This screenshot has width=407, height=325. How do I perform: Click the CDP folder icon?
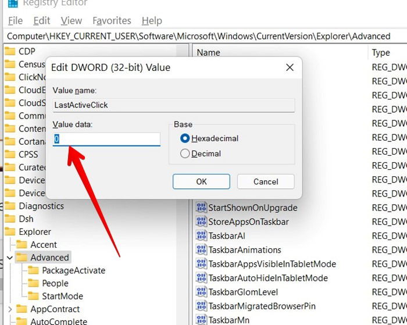click(x=10, y=51)
